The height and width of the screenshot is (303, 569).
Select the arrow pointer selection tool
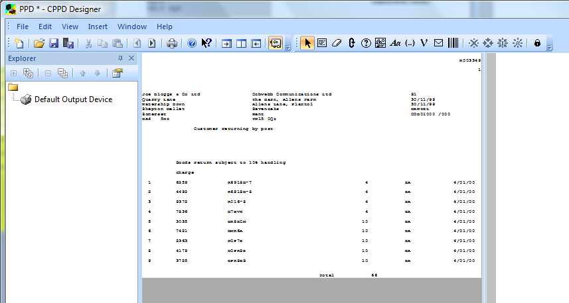pos(307,43)
